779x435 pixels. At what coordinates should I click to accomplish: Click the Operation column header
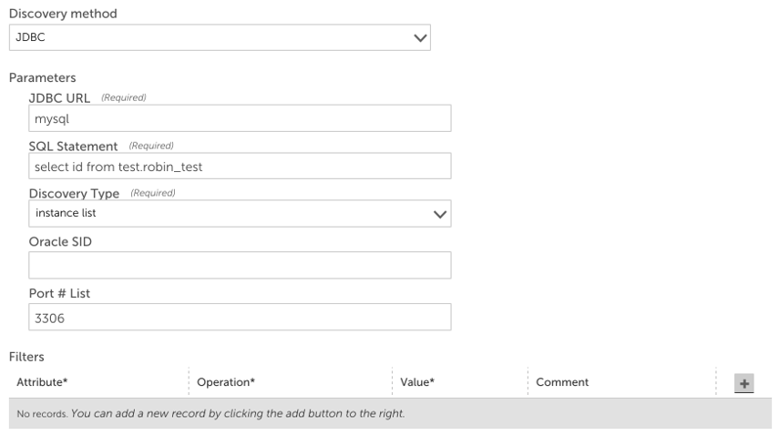(226, 383)
